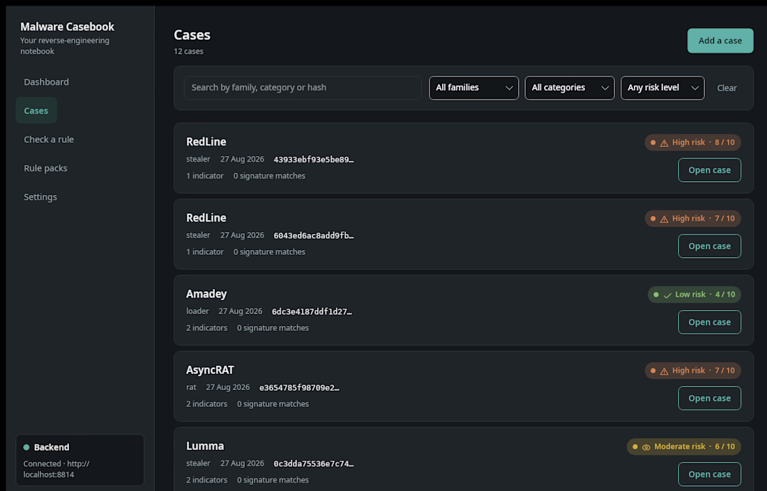The image size is (767, 491).
Task: Click the Moderate risk 6/10 badge
Action: pyautogui.click(x=684, y=446)
